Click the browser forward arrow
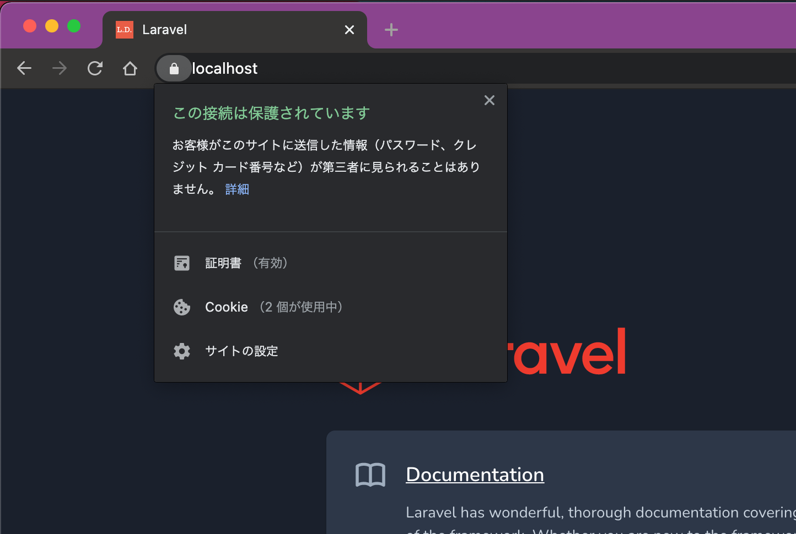The height and width of the screenshot is (534, 796). tap(60, 68)
